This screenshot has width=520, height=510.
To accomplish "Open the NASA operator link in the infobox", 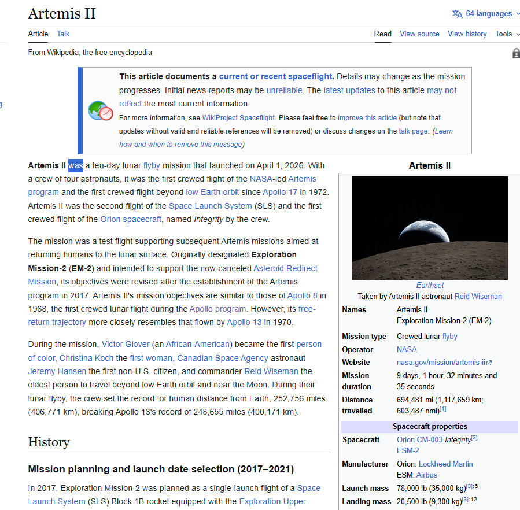I will pyautogui.click(x=407, y=349).
